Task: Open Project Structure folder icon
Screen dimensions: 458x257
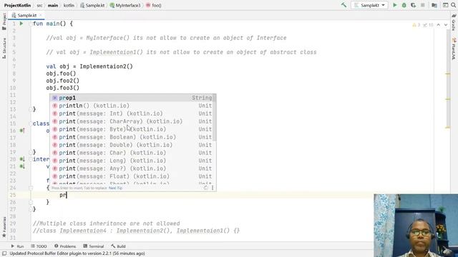Action: 434,5
